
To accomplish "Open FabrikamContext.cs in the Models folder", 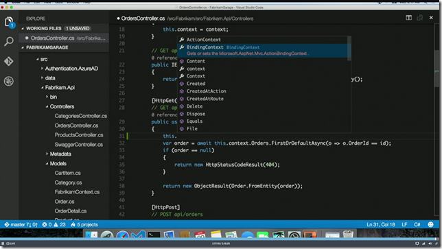I will tap(77, 192).
